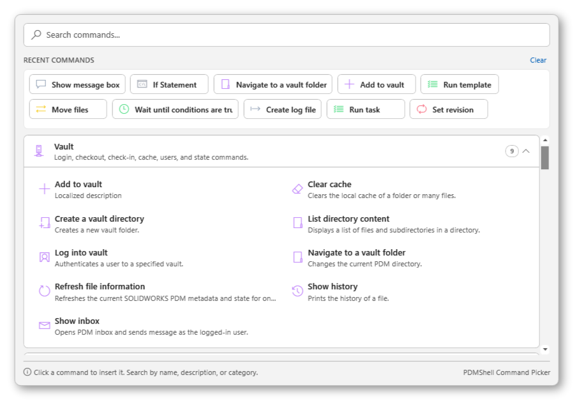Choose the Show history command
577x403 pixels.
pyautogui.click(x=333, y=287)
